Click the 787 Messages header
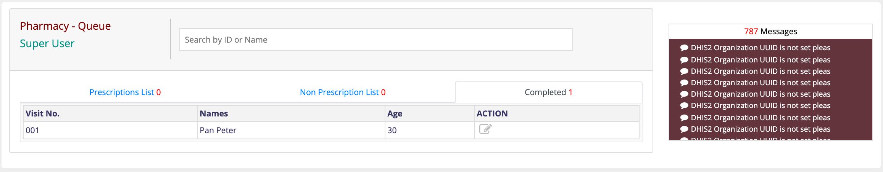The width and height of the screenshot is (883, 172). pos(770,32)
